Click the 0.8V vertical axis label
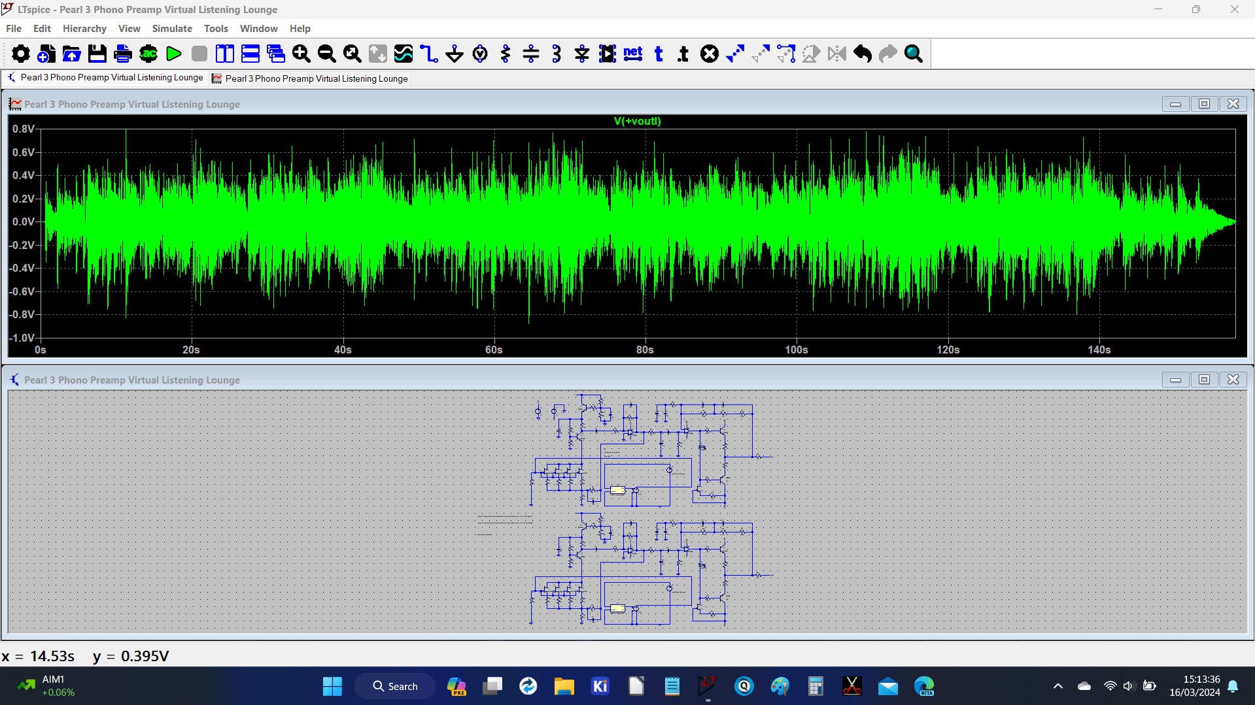The width and height of the screenshot is (1255, 705). 24,129
